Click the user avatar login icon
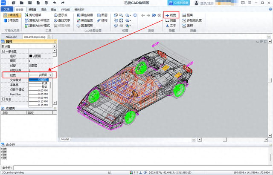 [196, 3]
